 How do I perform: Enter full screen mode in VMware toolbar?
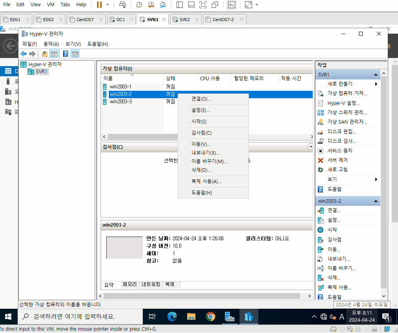[x=203, y=5]
